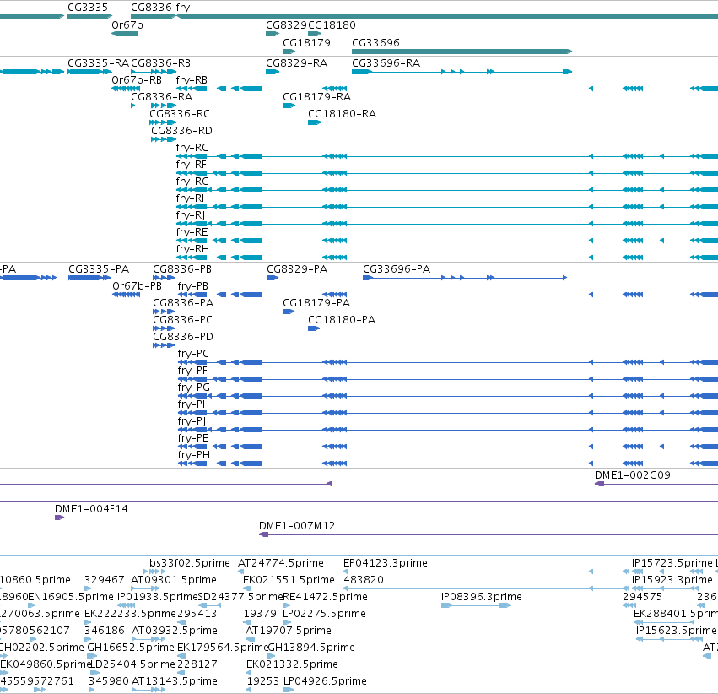Click transcript CG33696-RA
Screen dimensions: 718x694
(x=386, y=62)
